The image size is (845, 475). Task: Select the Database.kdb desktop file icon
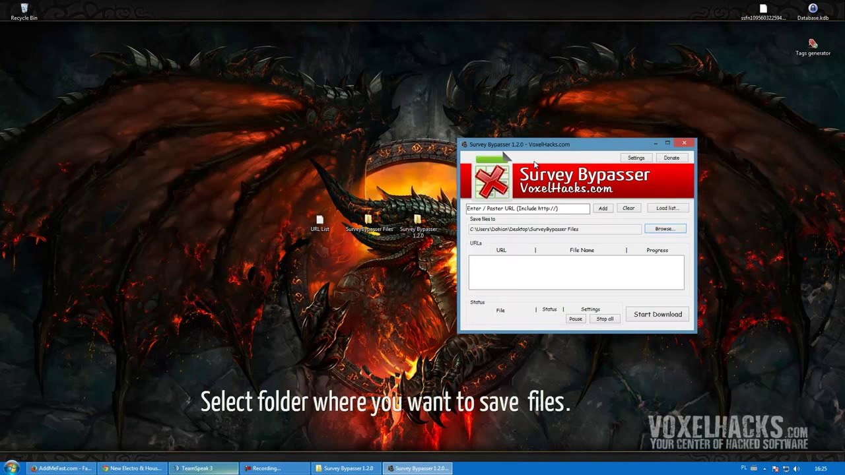click(x=813, y=12)
